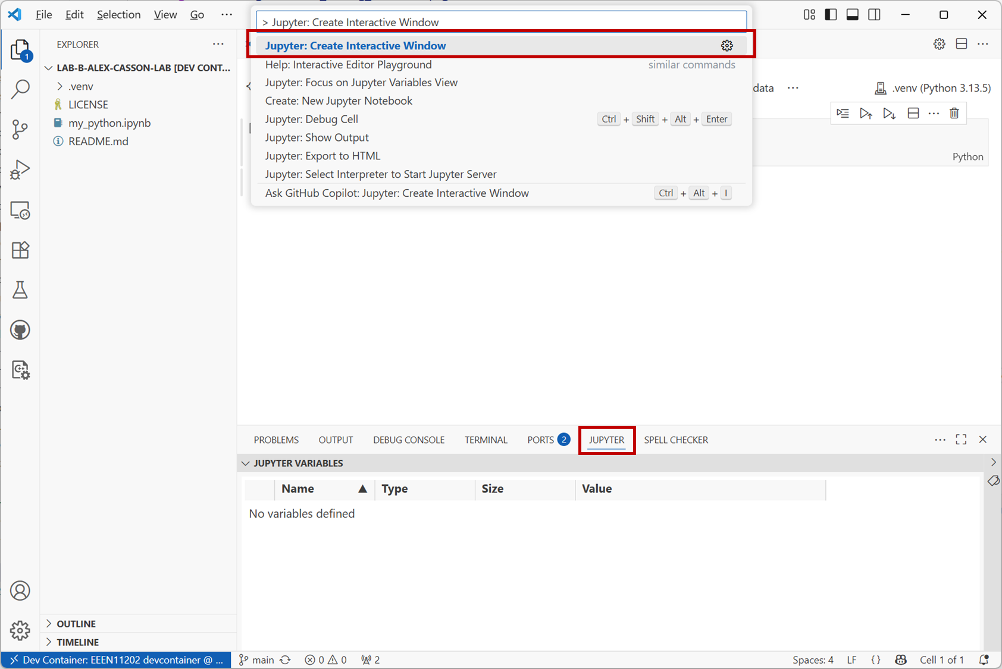Select Jupyter: Create Interactive Window command
The image size is (1002, 669).
[x=355, y=46]
